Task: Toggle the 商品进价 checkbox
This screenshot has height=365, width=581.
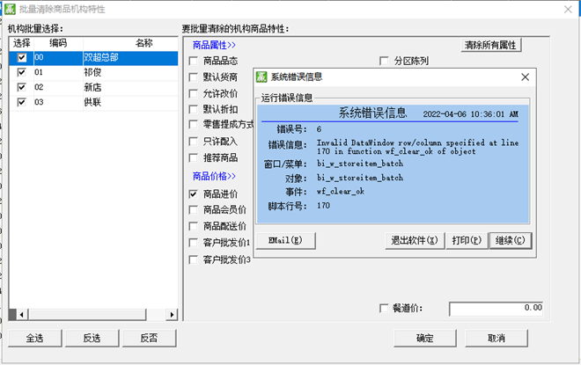Action: [194, 194]
